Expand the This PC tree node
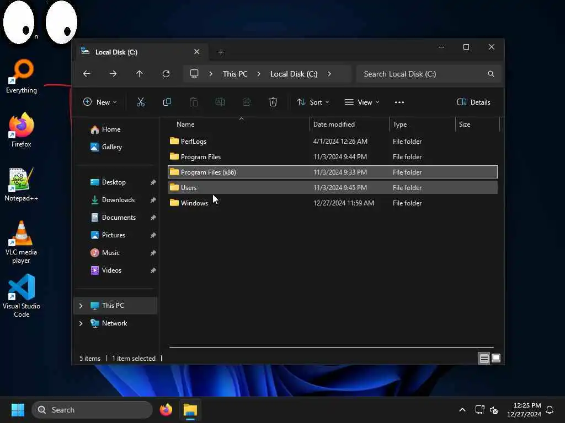Image resolution: width=565 pixels, height=423 pixels. (x=81, y=306)
